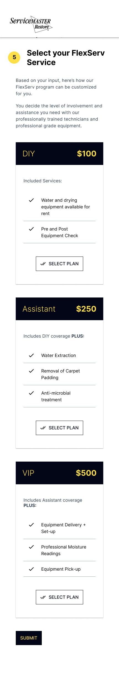Select the VIP plan button
Viewport: 119px width, 678px height.
tap(59, 597)
